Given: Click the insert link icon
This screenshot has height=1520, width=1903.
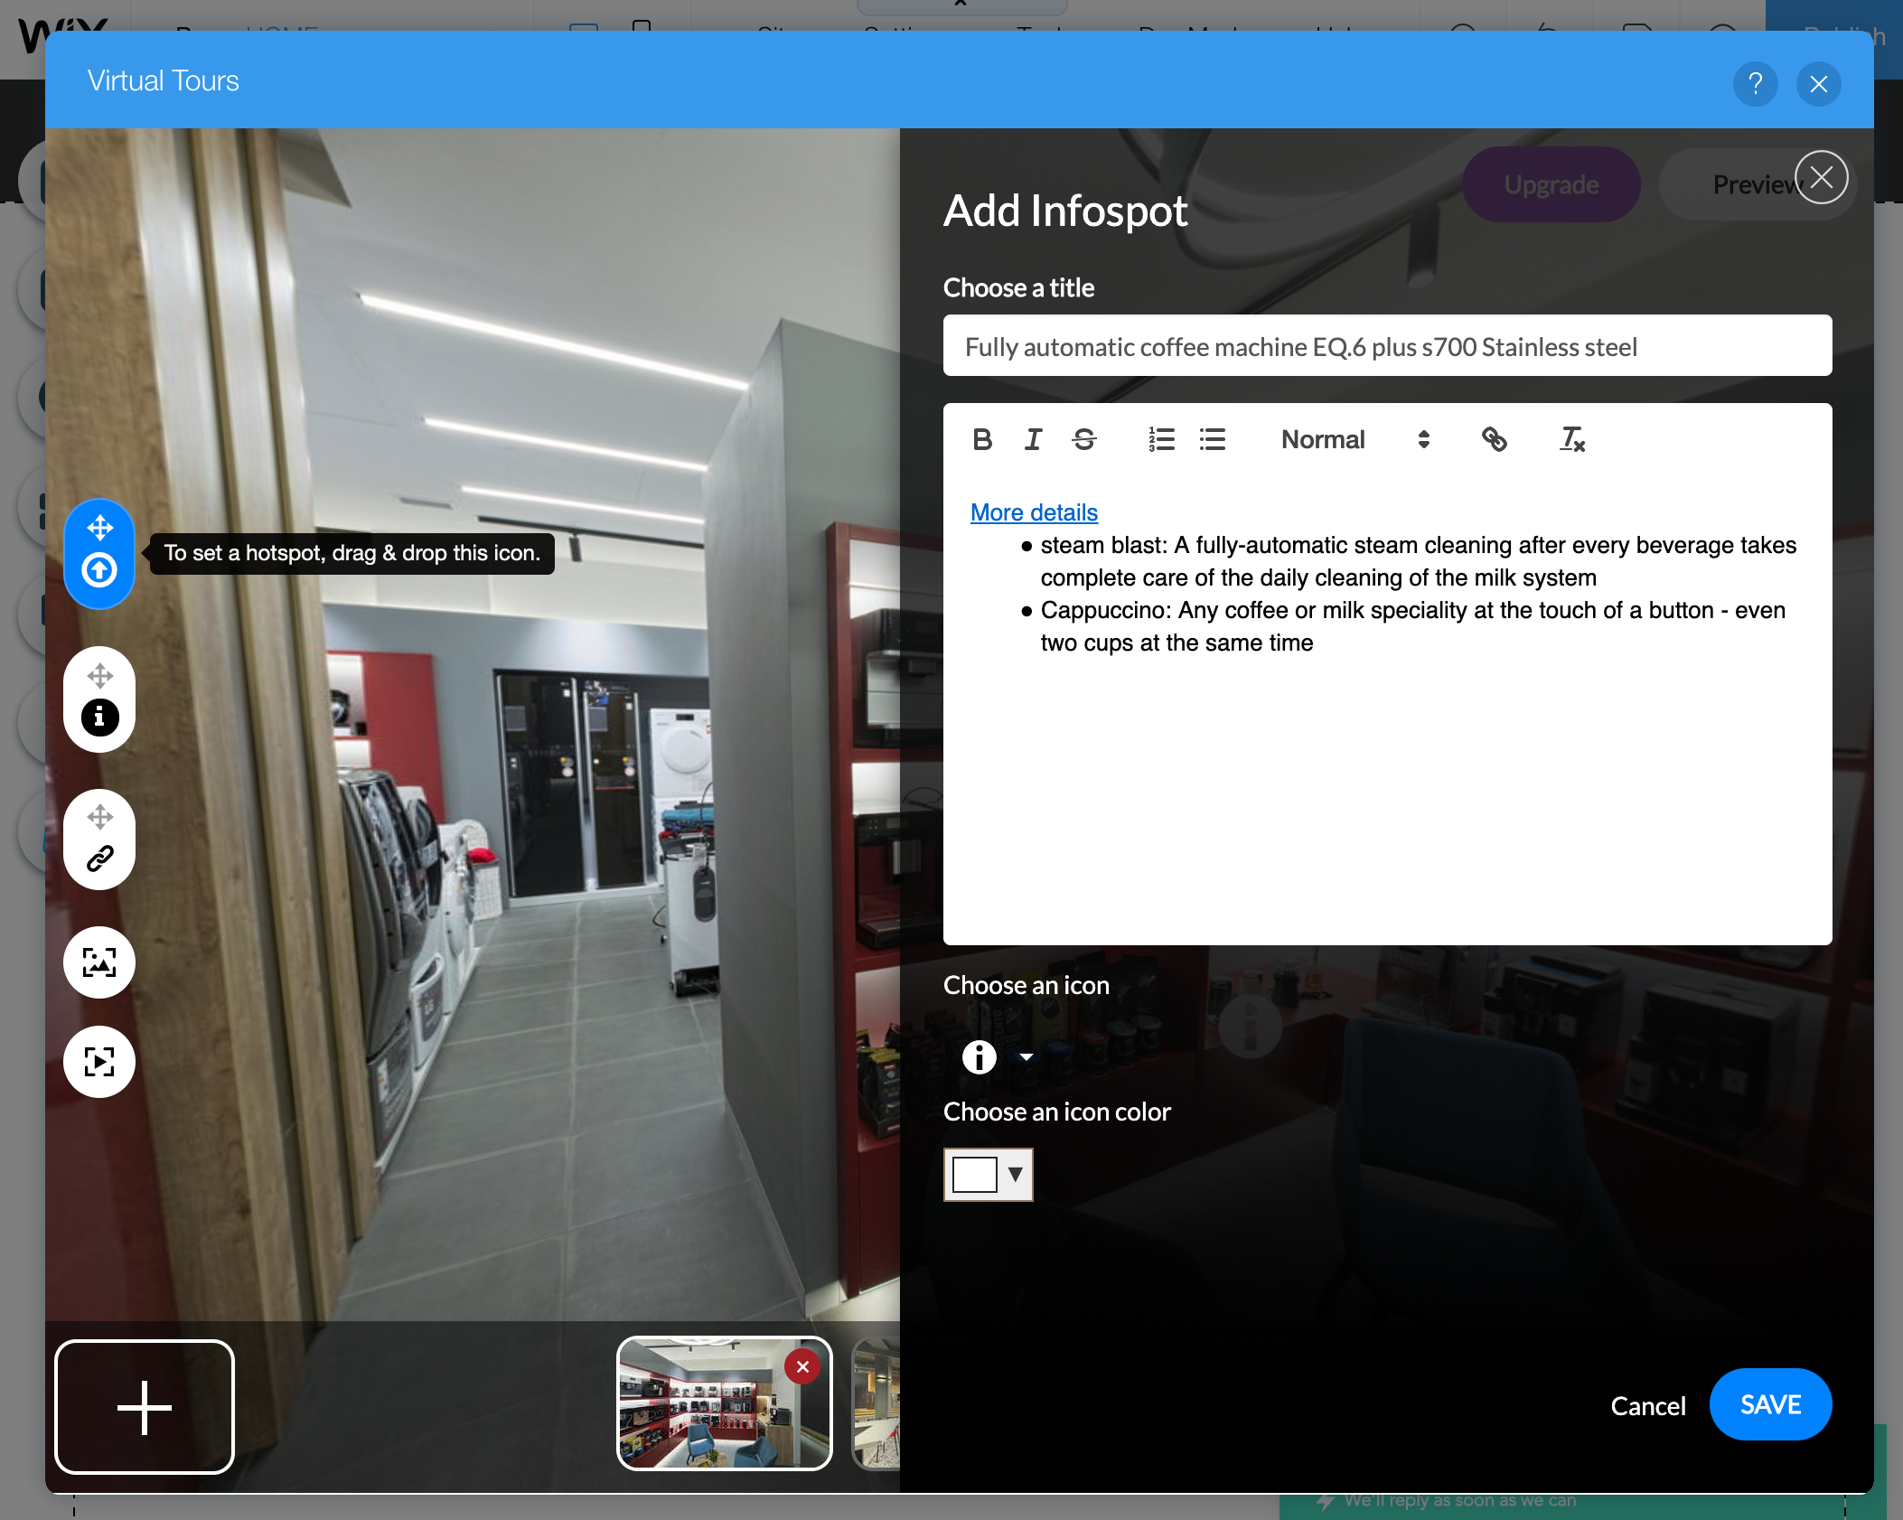Looking at the screenshot, I should (1494, 440).
